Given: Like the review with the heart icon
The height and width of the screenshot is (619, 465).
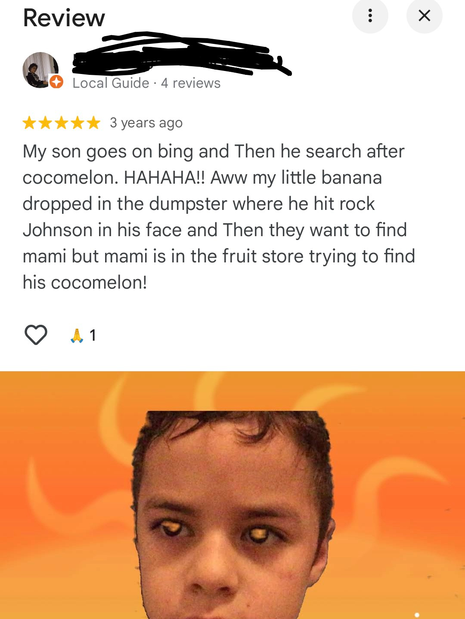Looking at the screenshot, I should (x=36, y=335).
